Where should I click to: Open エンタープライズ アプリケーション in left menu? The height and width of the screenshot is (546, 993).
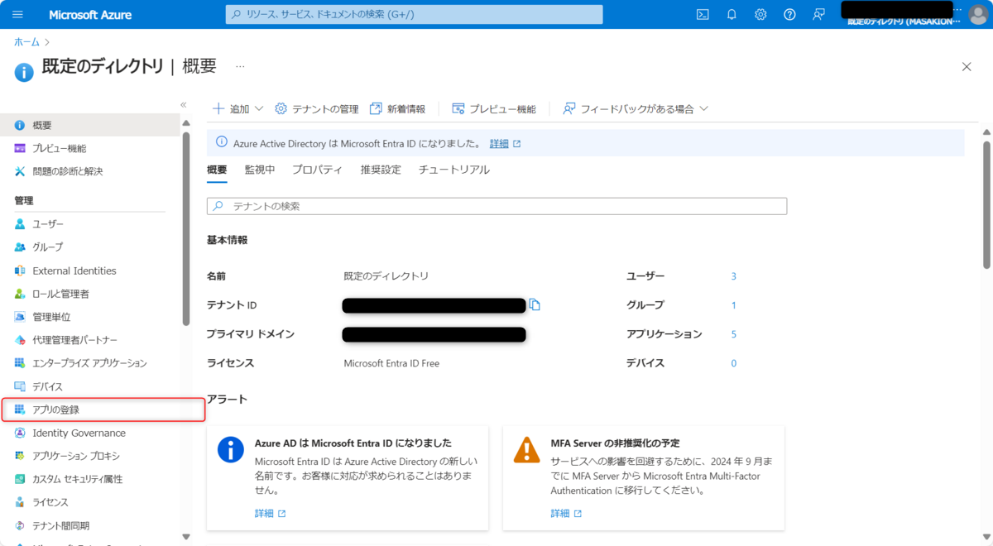(x=90, y=363)
